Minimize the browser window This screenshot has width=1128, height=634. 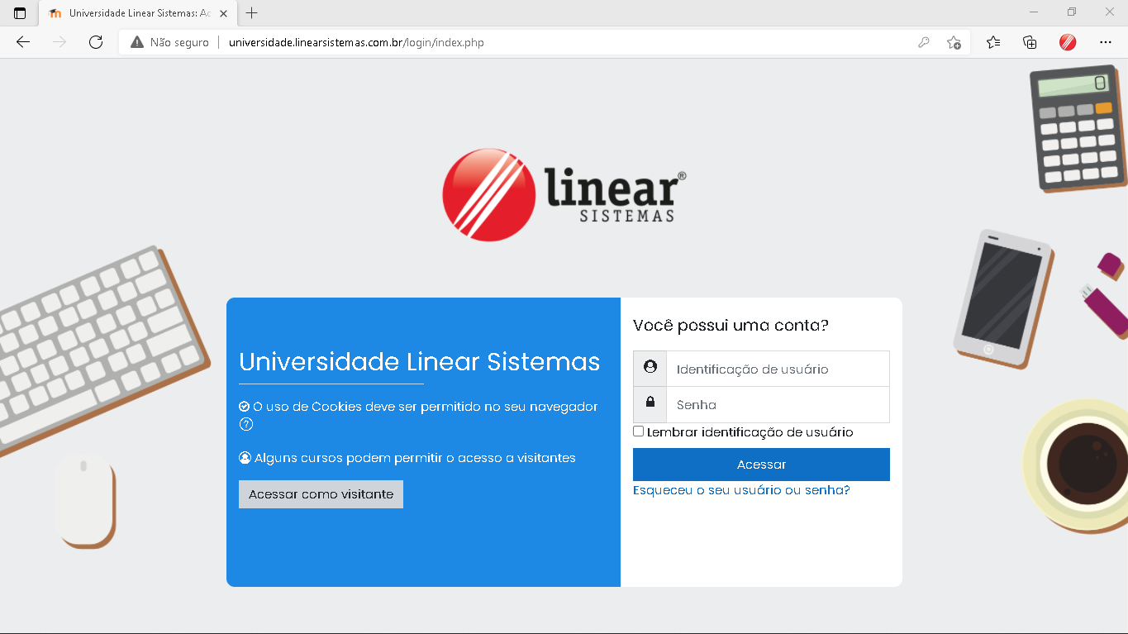(1033, 12)
